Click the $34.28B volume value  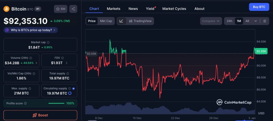12,63
